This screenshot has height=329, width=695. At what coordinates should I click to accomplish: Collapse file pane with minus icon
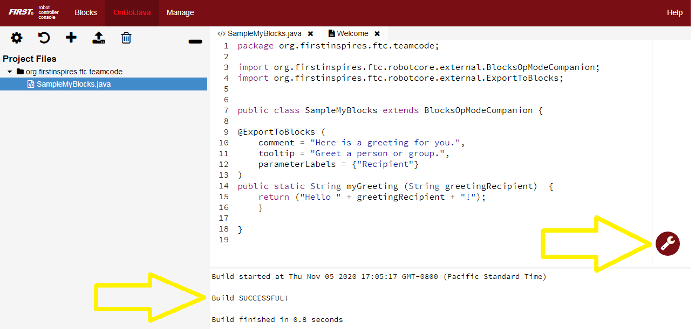(195, 42)
